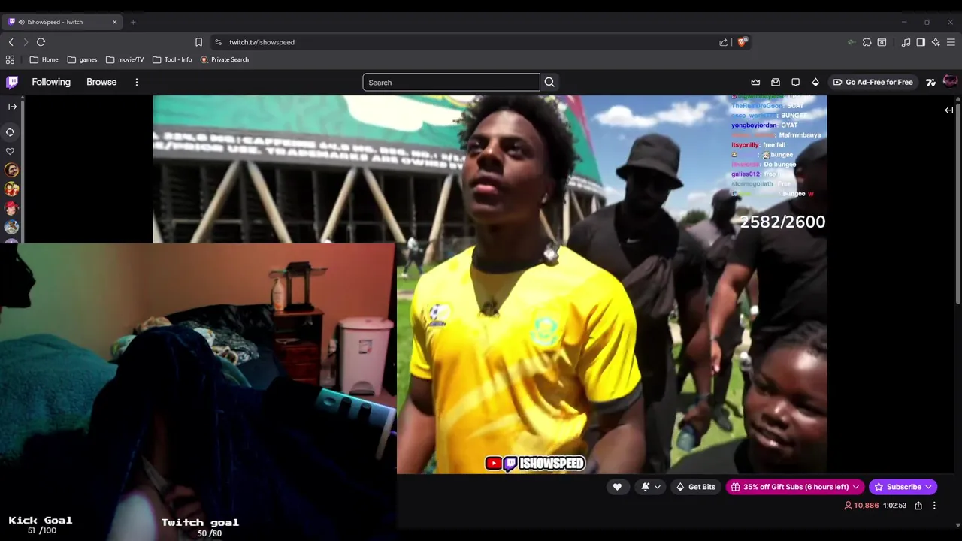This screenshot has height=541, width=962.
Task: Follow the channel with the heart button
Action: coord(617,487)
